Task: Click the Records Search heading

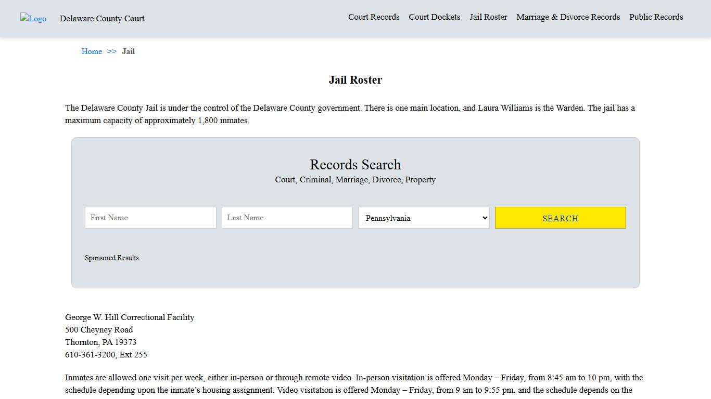Action: tap(355, 165)
